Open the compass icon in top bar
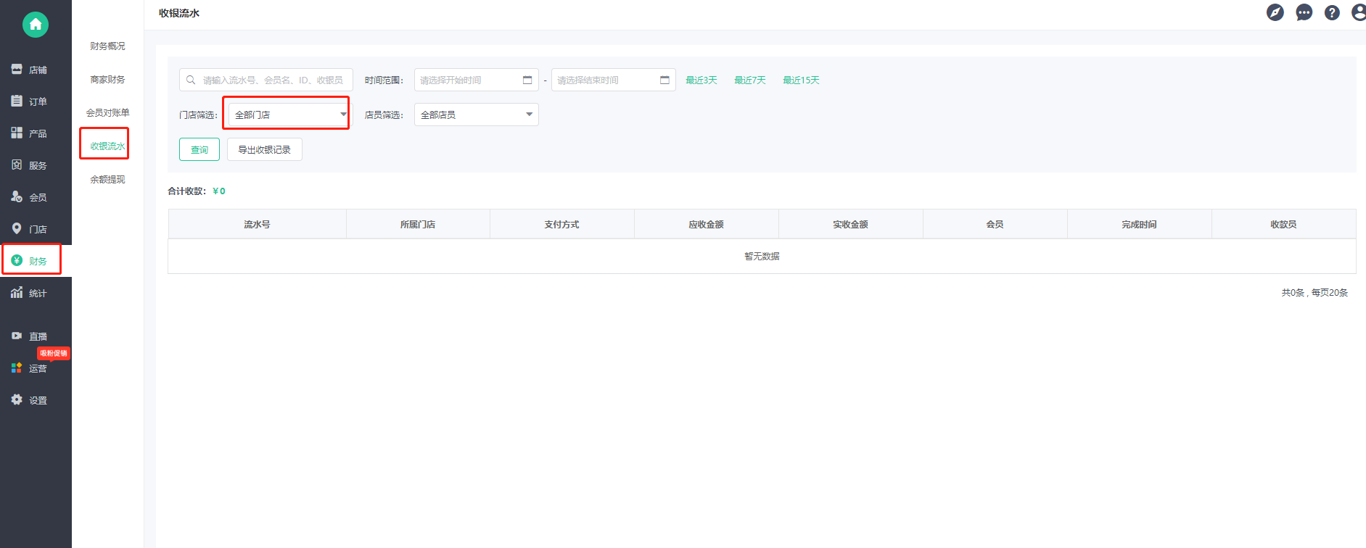1366x548 pixels. [1275, 12]
